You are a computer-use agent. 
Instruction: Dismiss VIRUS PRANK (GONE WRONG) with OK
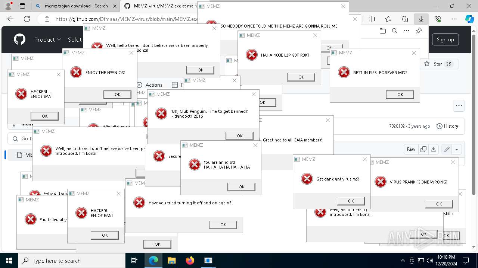pyautogui.click(x=439, y=204)
